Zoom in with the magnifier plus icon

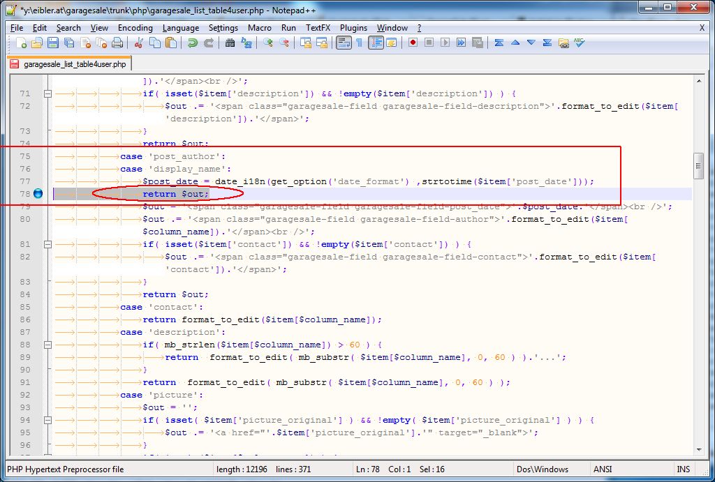267,43
